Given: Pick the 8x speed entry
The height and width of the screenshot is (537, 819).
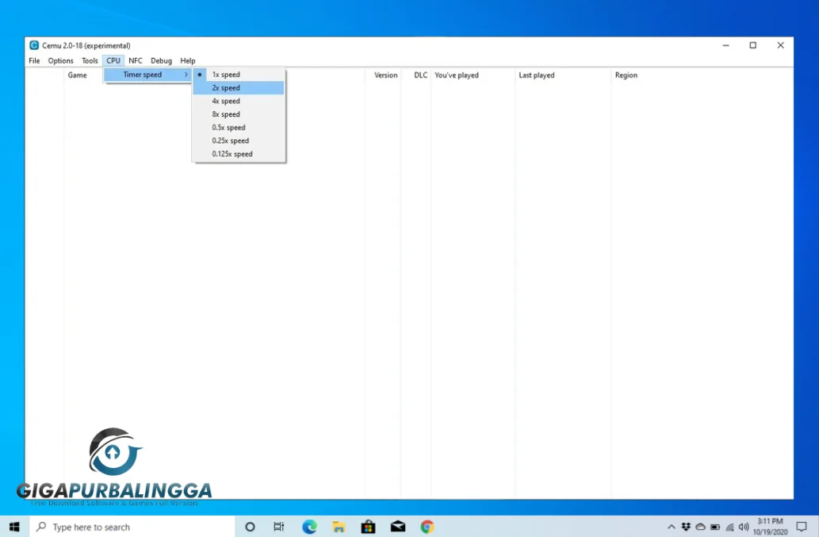Looking at the screenshot, I should pos(226,114).
